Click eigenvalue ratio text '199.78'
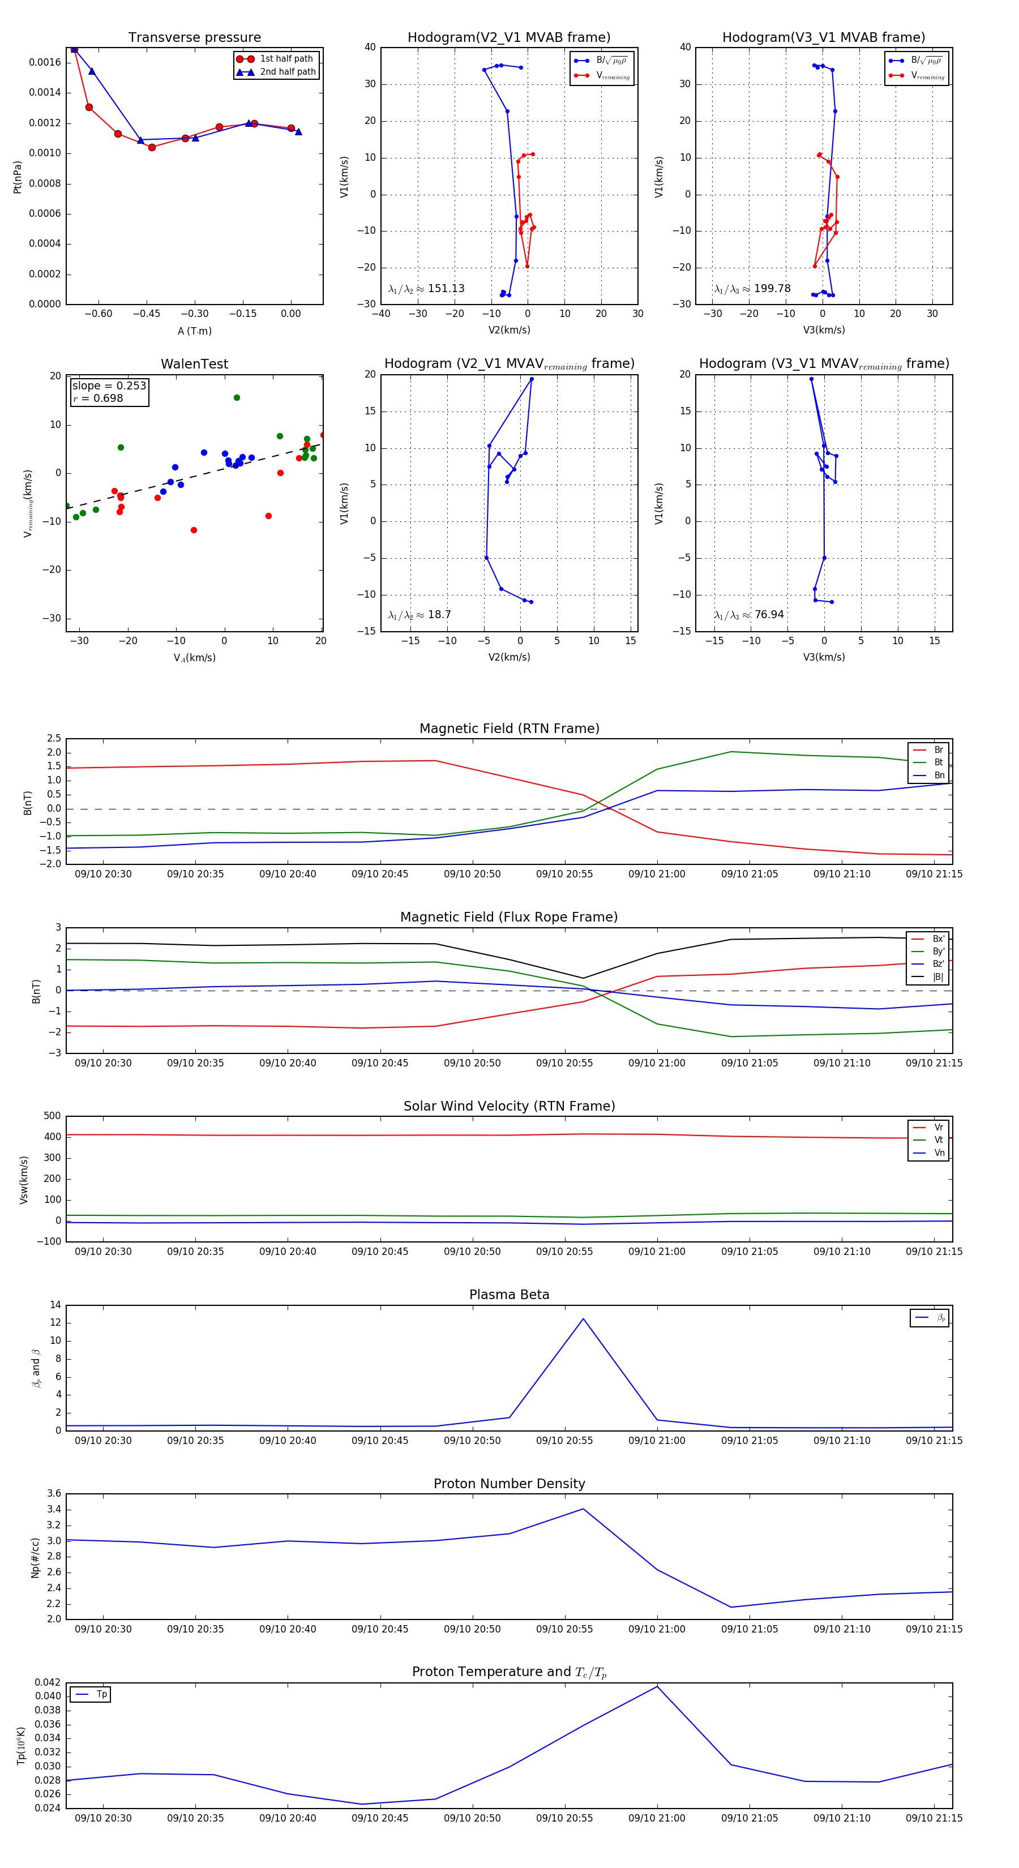1019x1868 pixels. coord(772,289)
